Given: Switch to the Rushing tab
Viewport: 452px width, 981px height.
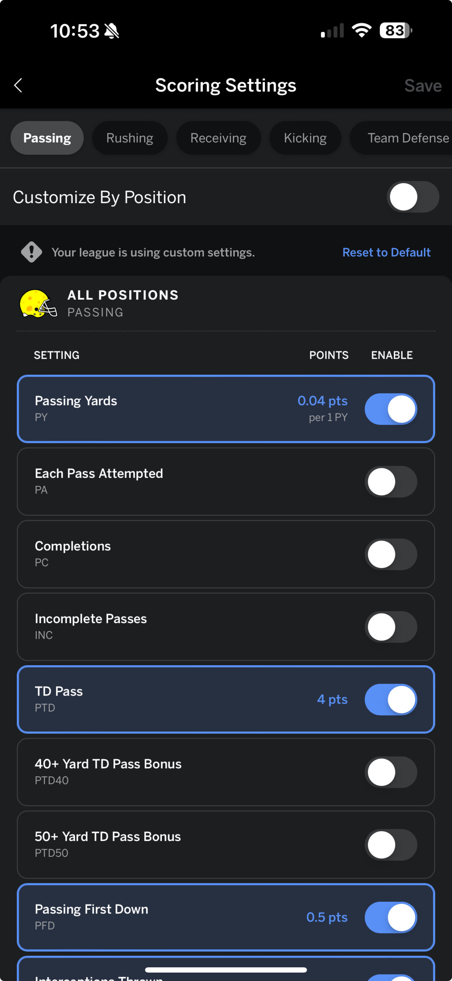Looking at the screenshot, I should click(130, 138).
